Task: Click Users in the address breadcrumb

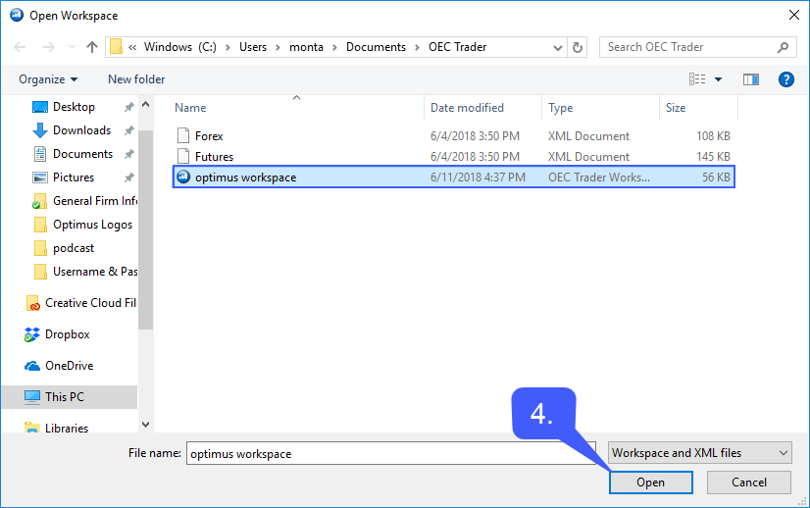Action: [x=253, y=47]
